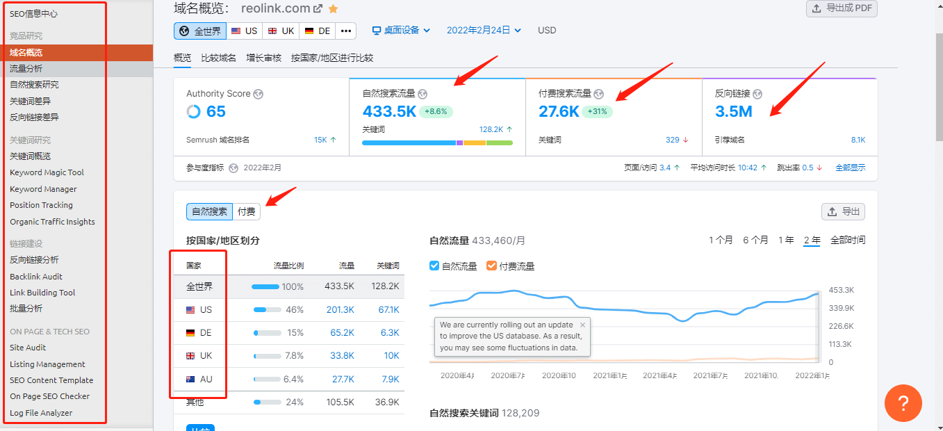
Task: Click the Australian flag in the AU row
Action: pyautogui.click(x=190, y=380)
